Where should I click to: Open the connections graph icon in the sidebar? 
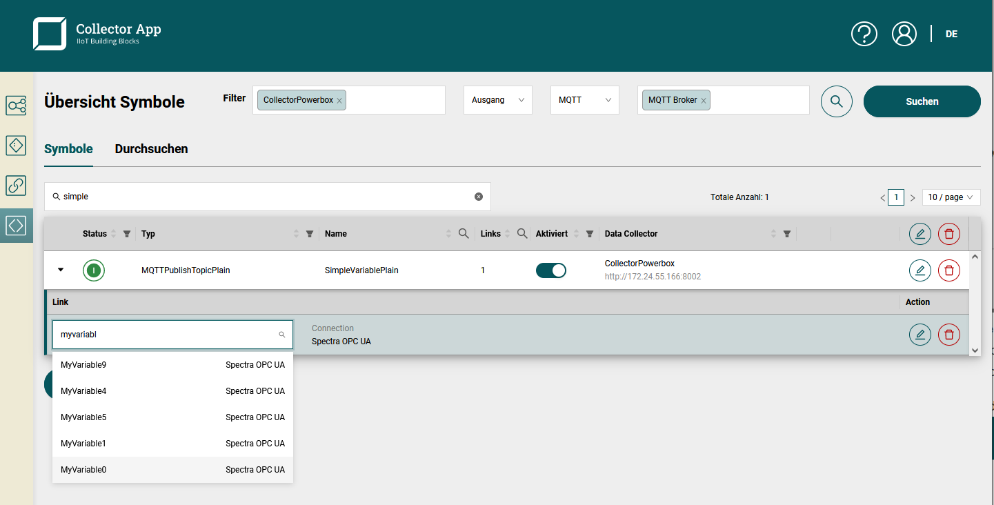click(x=15, y=106)
